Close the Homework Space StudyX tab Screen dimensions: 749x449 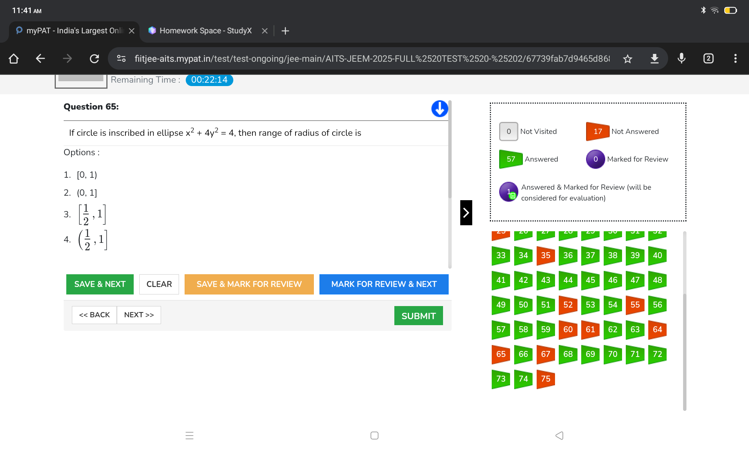click(x=265, y=31)
